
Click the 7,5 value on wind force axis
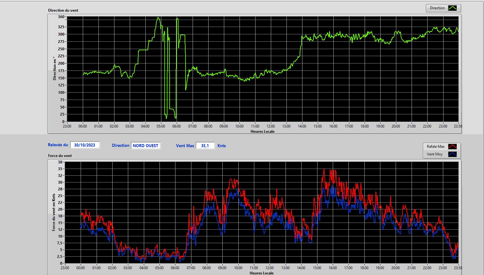tap(60, 243)
